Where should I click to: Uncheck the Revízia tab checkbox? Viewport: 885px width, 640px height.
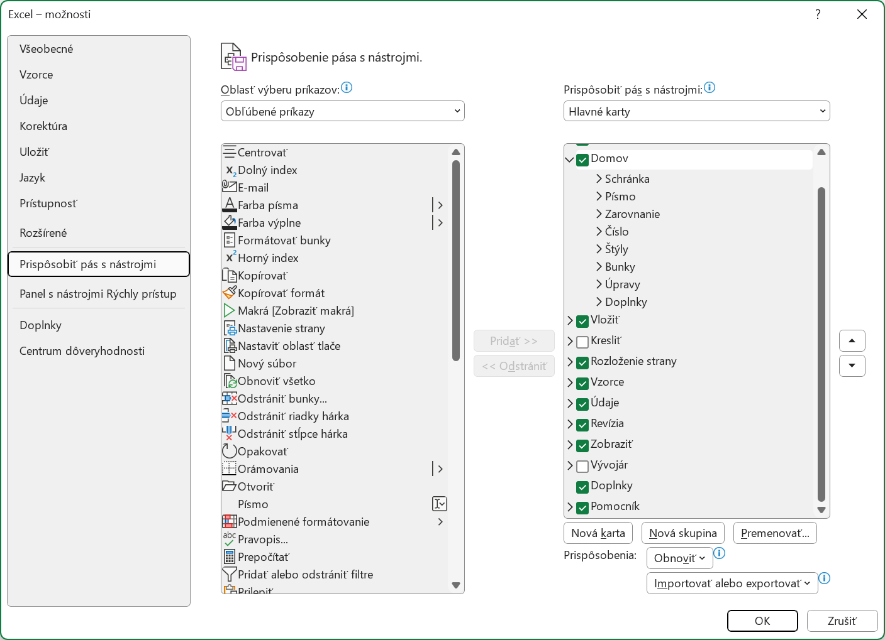[x=582, y=425]
